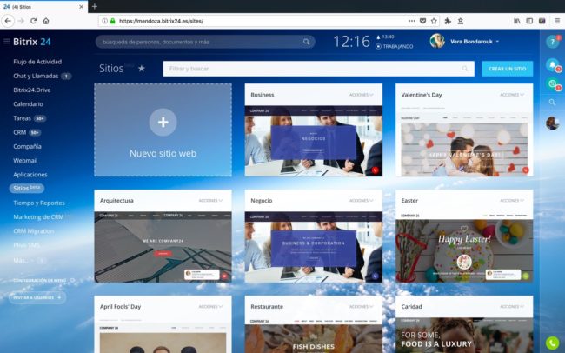The height and width of the screenshot is (353, 565).
Task: Open the browser page actions ellipsis
Action: 412,21
